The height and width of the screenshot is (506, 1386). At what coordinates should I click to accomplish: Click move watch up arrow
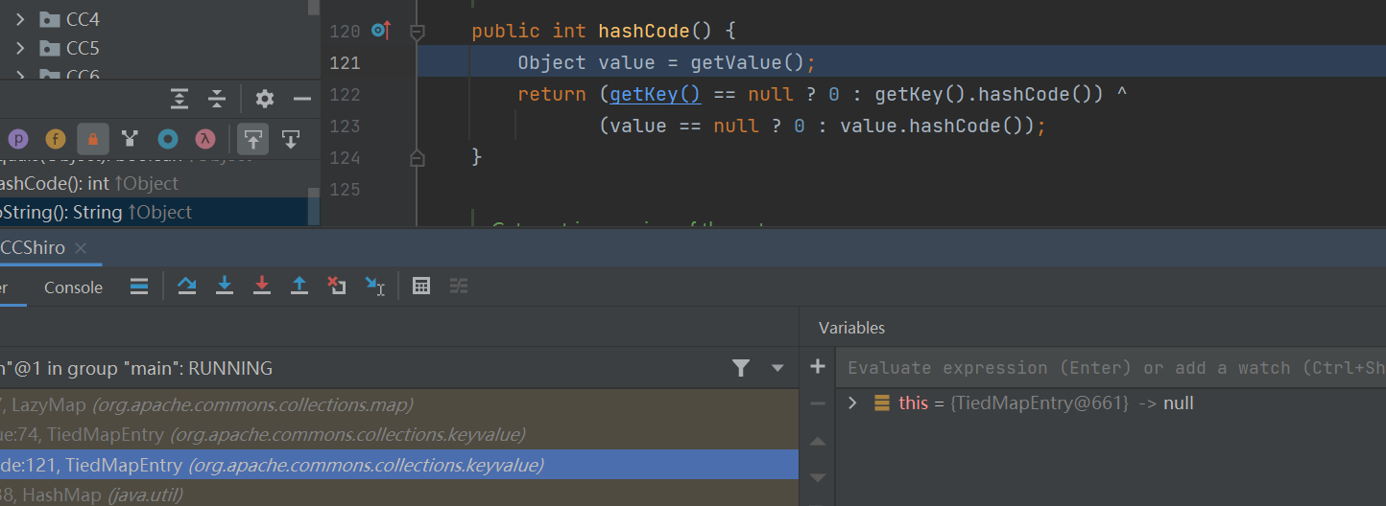pos(818,442)
